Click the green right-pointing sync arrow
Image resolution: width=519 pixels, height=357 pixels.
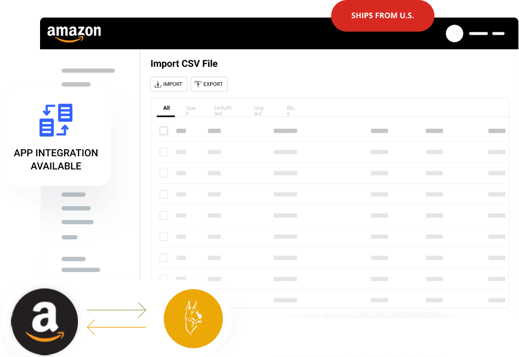pos(116,309)
